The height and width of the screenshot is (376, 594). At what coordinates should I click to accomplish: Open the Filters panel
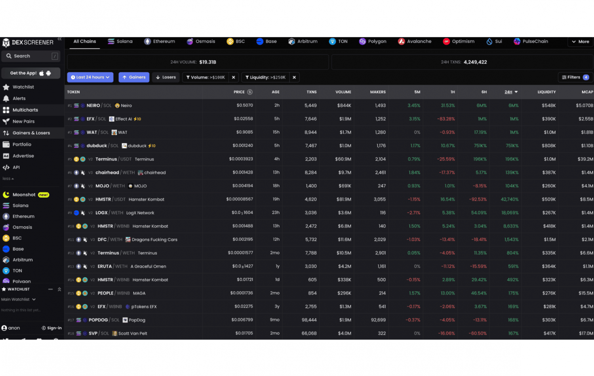[575, 77]
